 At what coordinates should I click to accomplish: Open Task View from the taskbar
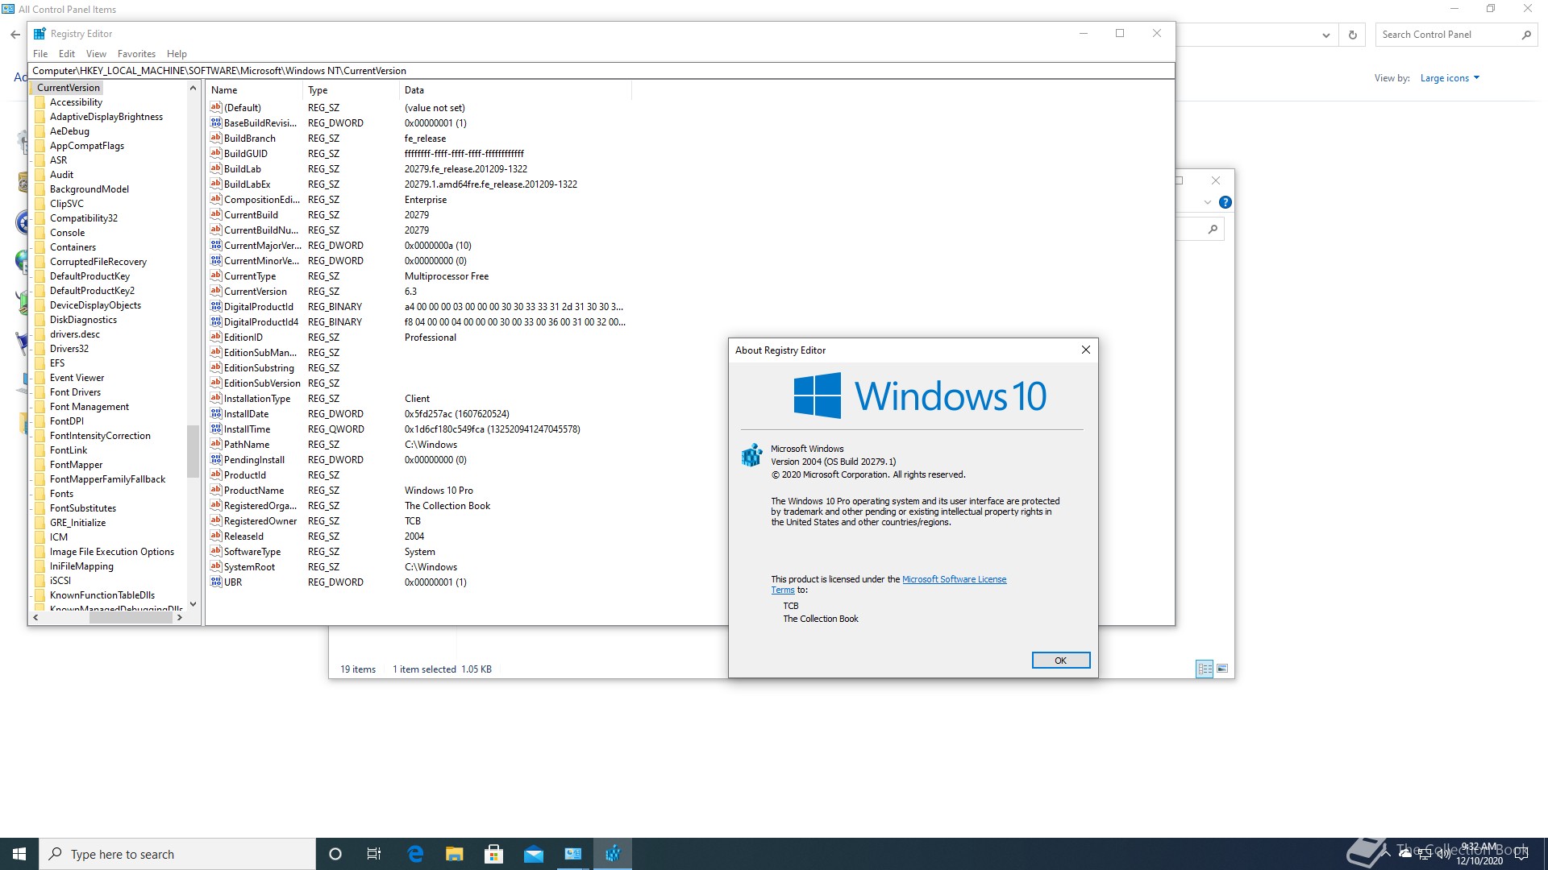374,854
